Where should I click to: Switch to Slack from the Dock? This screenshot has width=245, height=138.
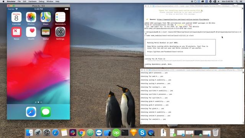[73, 133]
